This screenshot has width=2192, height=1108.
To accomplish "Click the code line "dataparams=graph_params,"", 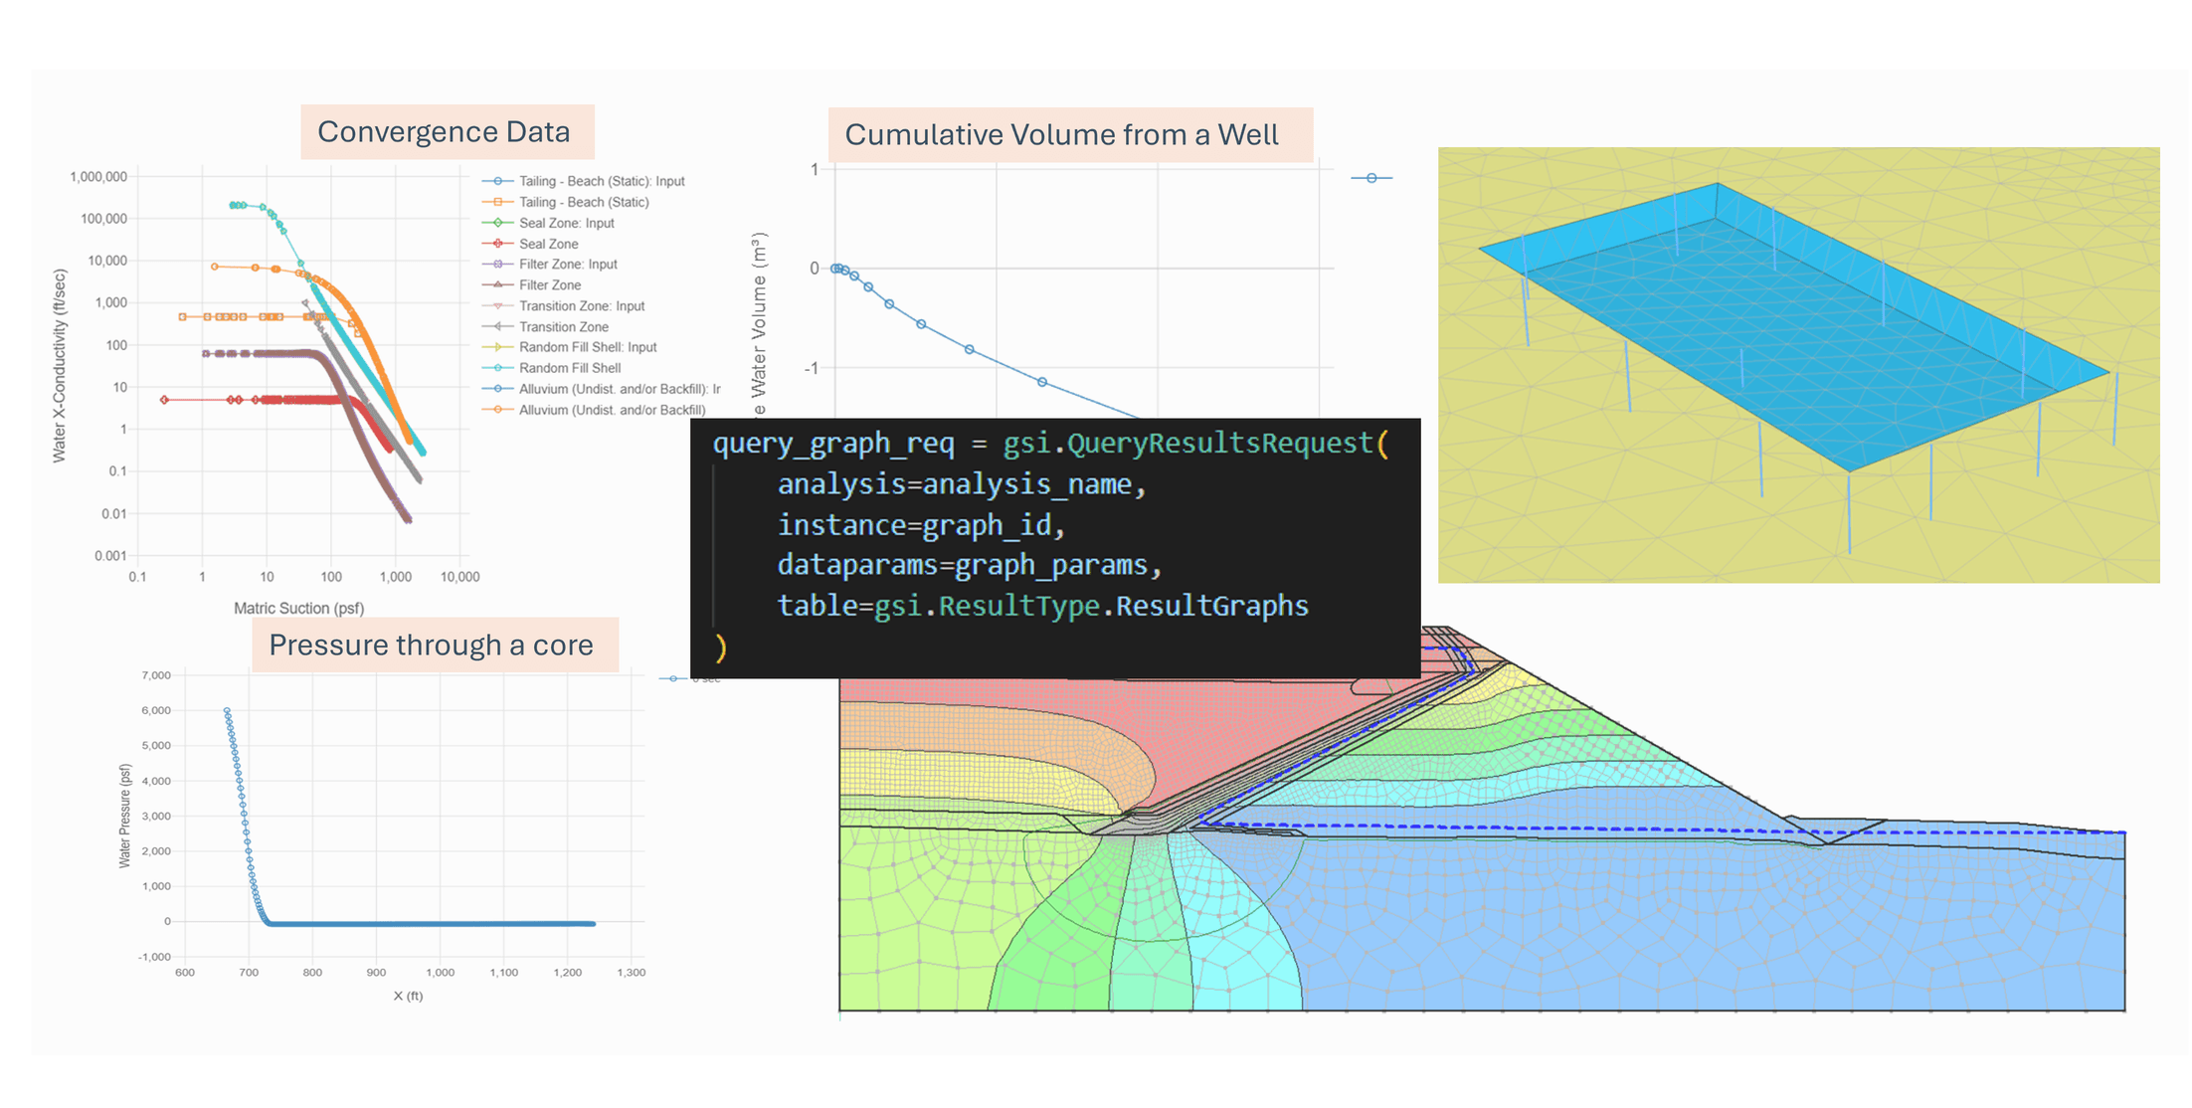I will tap(970, 565).
